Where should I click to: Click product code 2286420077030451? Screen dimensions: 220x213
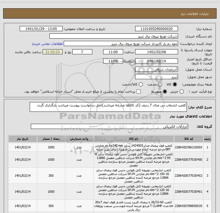[x=189, y=192]
